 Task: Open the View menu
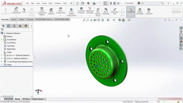(x=38, y=3)
